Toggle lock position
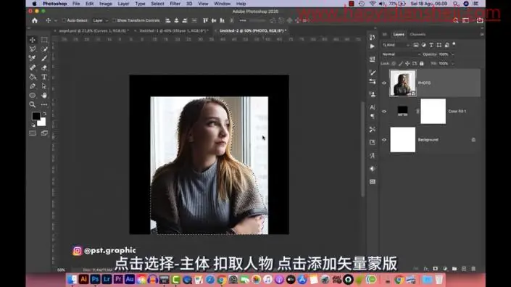 407,64
